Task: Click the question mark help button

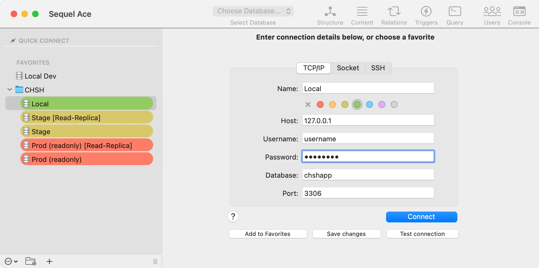Action: point(233,216)
